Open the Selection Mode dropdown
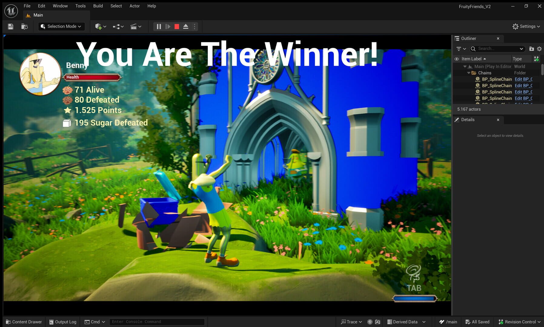 (61, 26)
